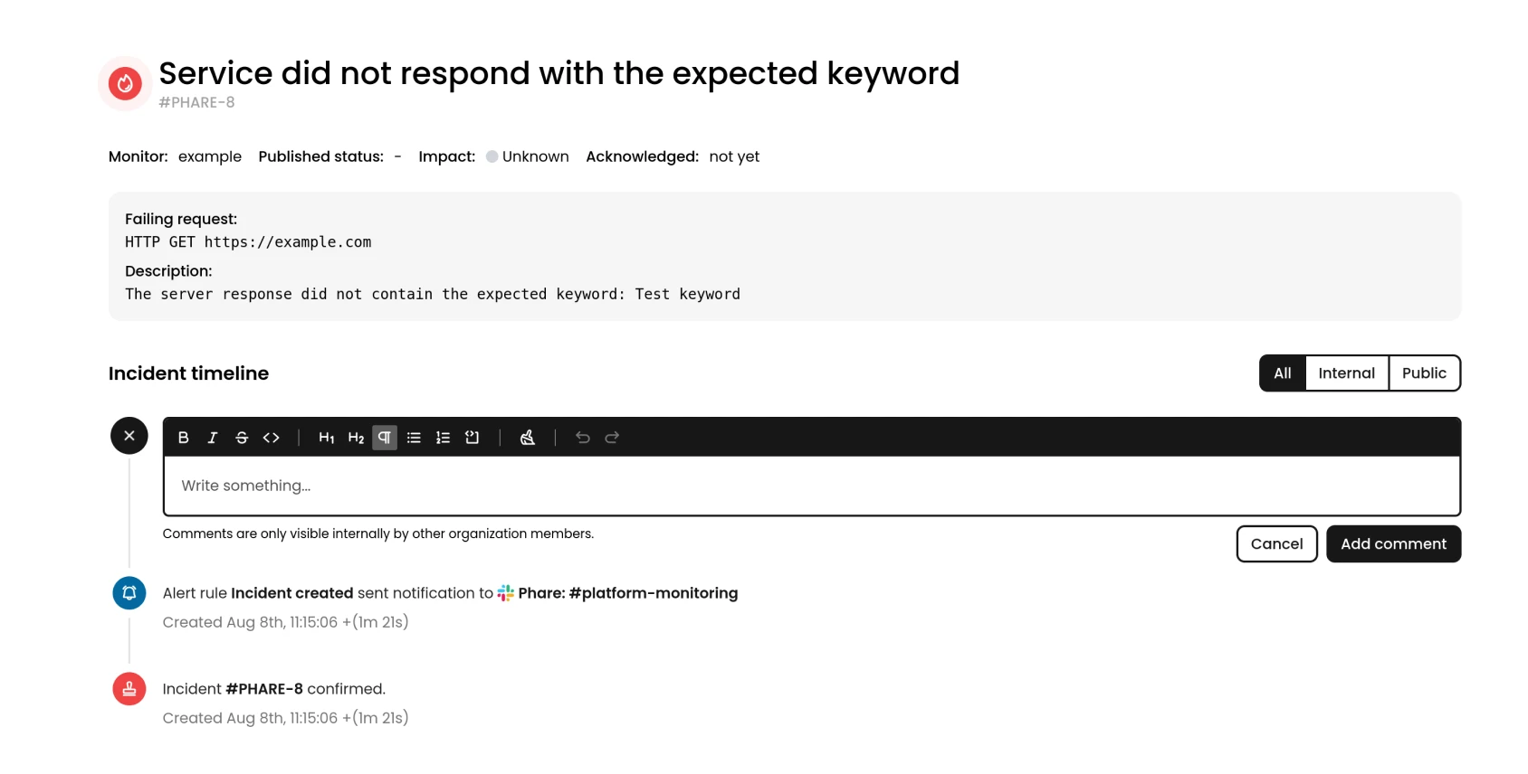The height and width of the screenshot is (774, 1528).
Task: Insert a bullet list
Action: 414,438
